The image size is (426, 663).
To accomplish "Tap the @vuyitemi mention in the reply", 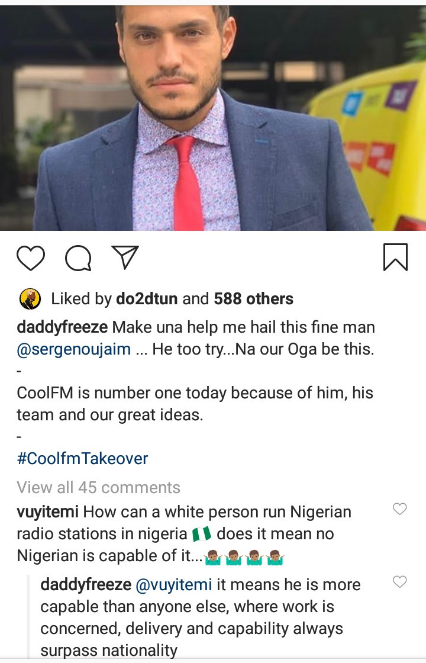I will (x=173, y=585).
